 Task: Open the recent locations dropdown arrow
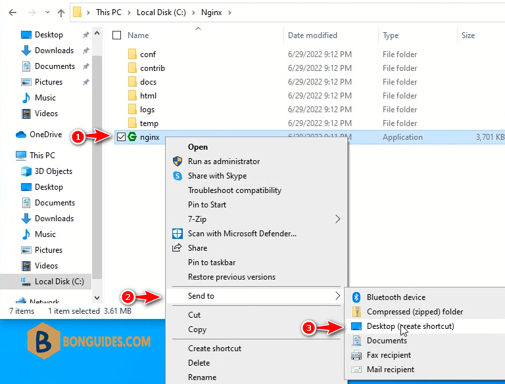pos(47,12)
